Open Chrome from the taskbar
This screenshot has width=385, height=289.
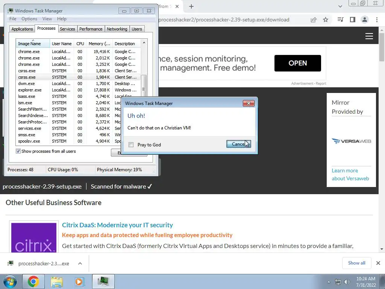(33, 281)
